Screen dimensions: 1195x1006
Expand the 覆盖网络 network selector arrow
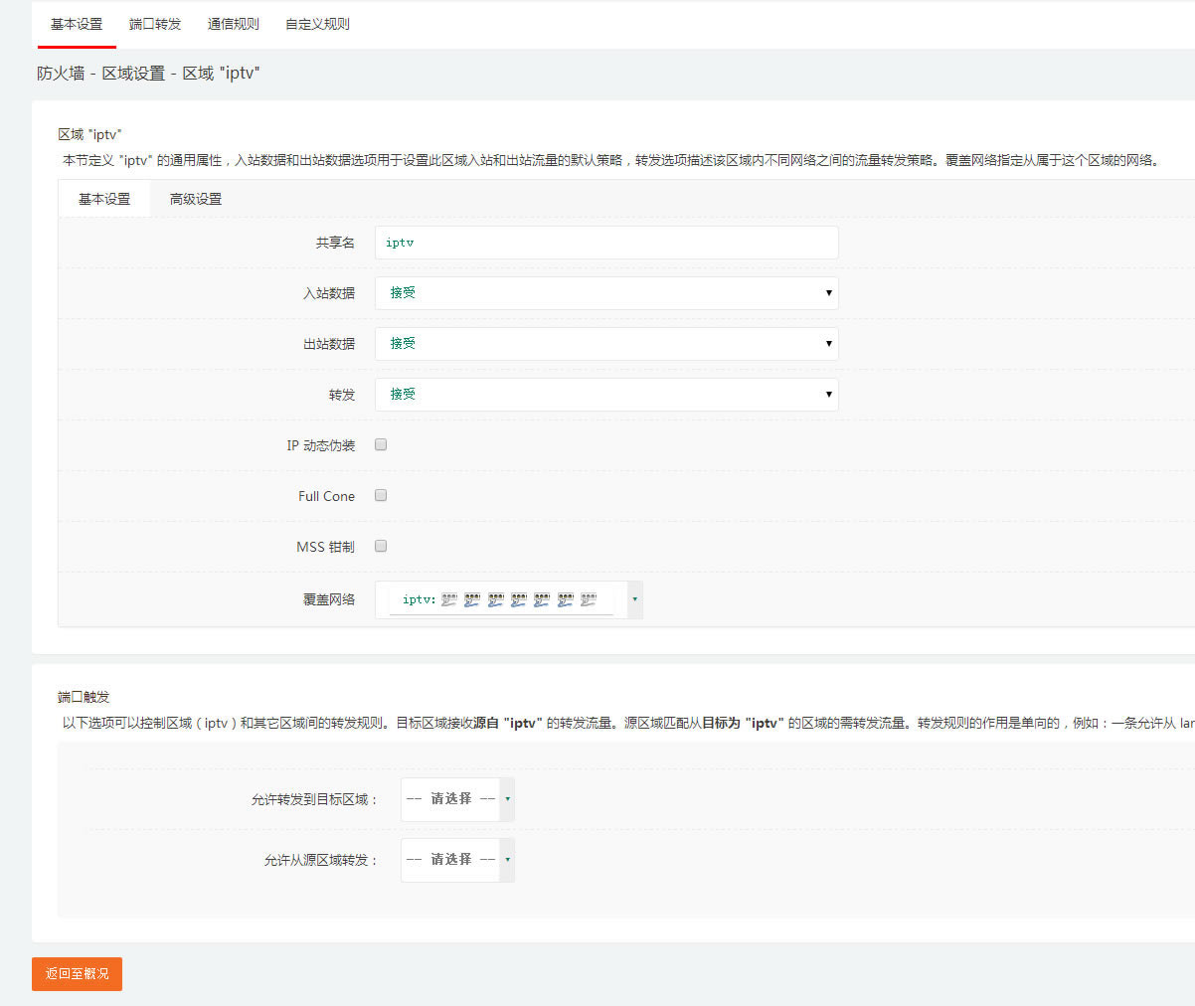pos(635,599)
